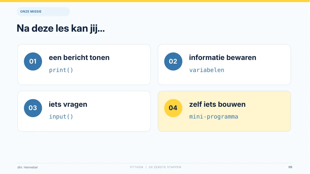310x174 pixels.
Task: Click the 'een bericht tonen' title
Action: click(x=79, y=57)
